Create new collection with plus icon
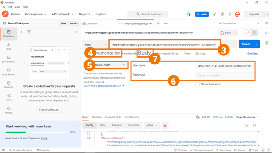 [x=21, y=32]
